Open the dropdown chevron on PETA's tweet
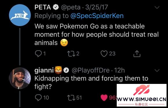This screenshot has width=168, height=108. [x=157, y=7]
